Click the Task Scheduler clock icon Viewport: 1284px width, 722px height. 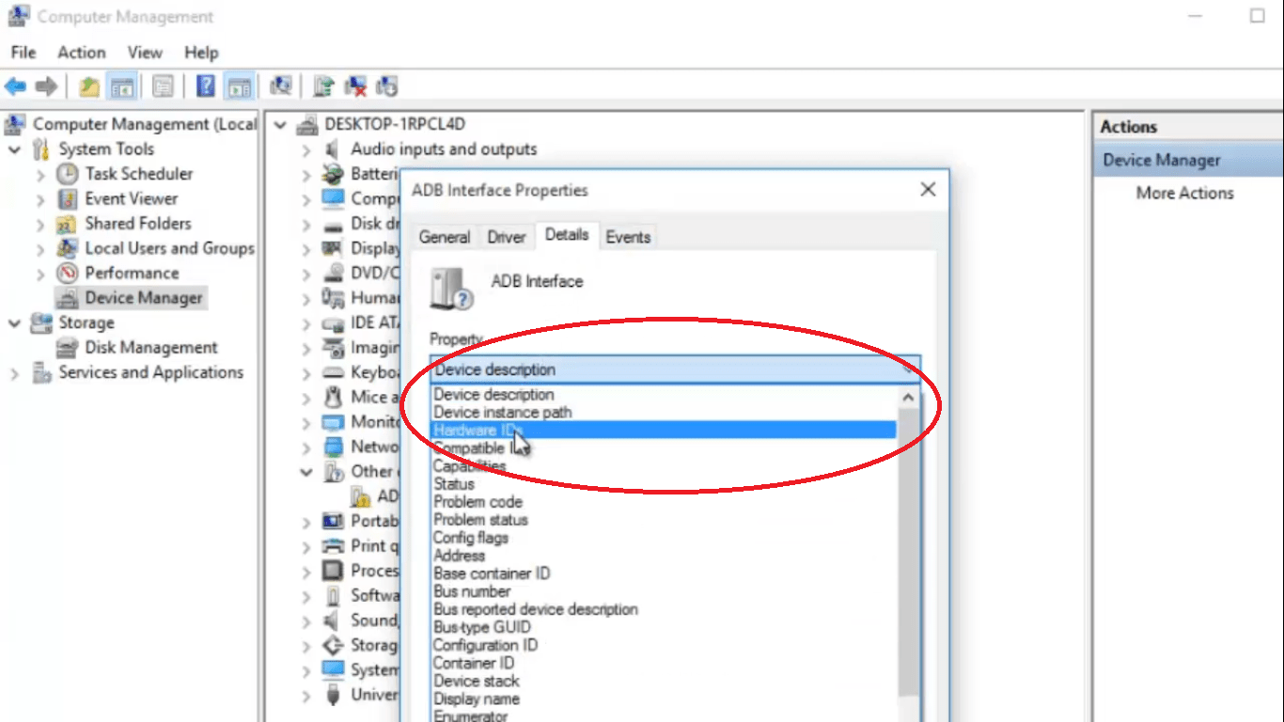point(68,174)
